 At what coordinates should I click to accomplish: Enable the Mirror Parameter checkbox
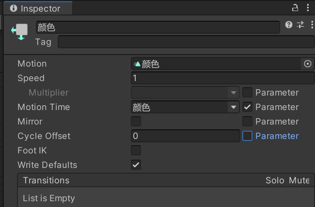[247, 122]
